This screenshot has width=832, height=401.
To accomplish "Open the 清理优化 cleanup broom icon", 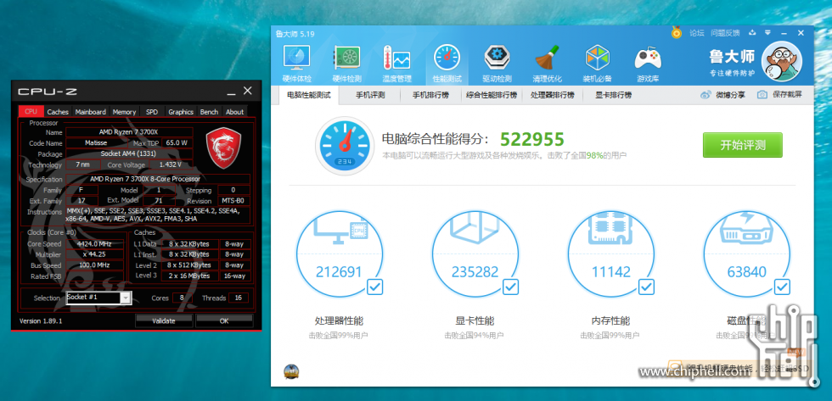I will 547,63.
